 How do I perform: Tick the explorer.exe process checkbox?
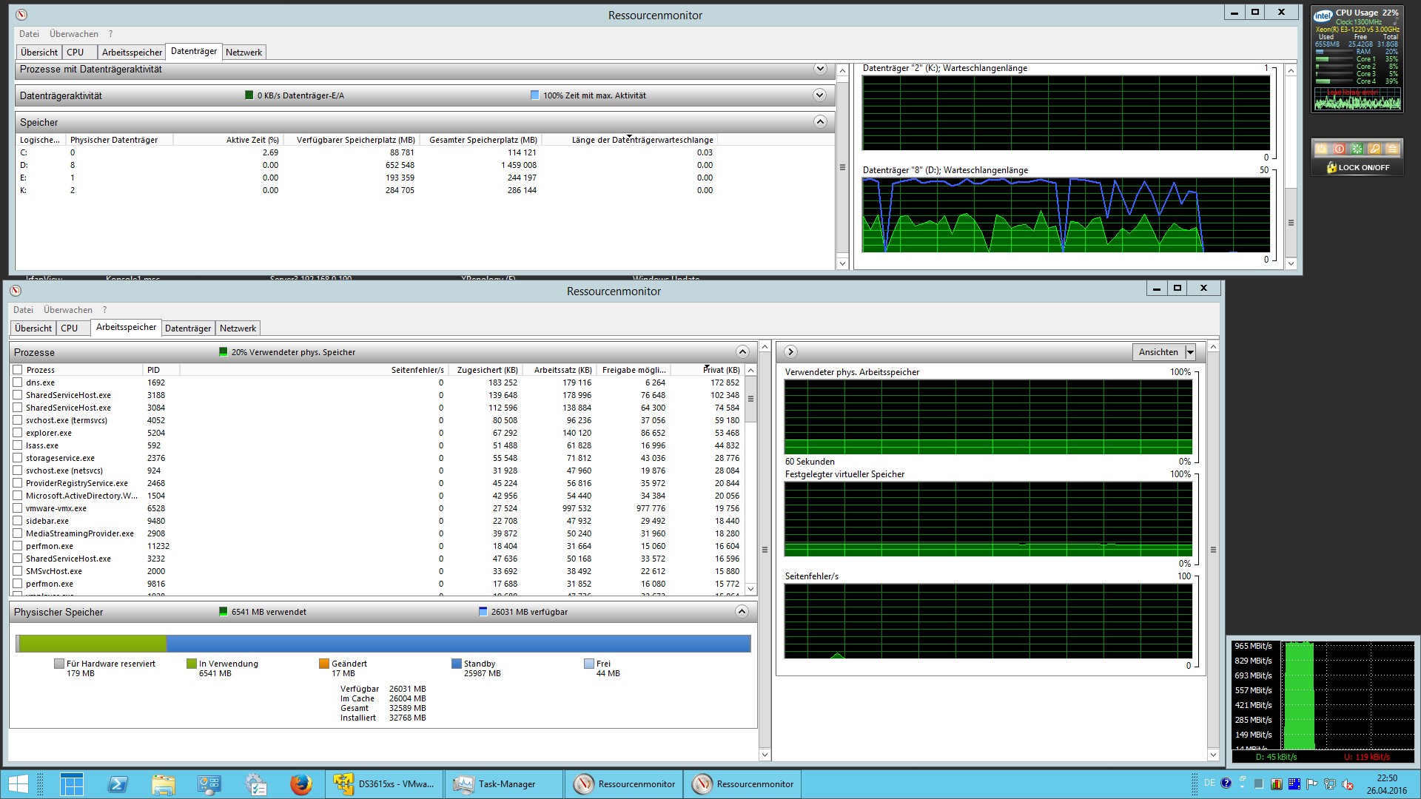[17, 433]
